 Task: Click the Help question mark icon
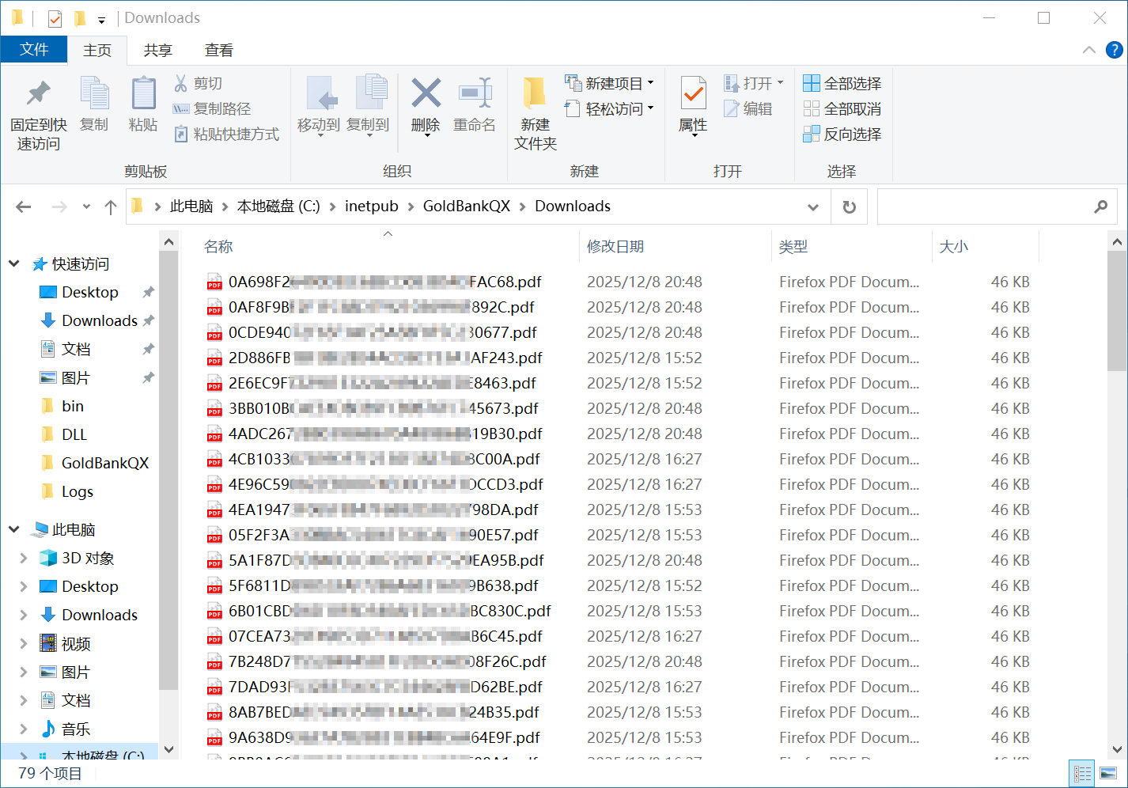1114,50
